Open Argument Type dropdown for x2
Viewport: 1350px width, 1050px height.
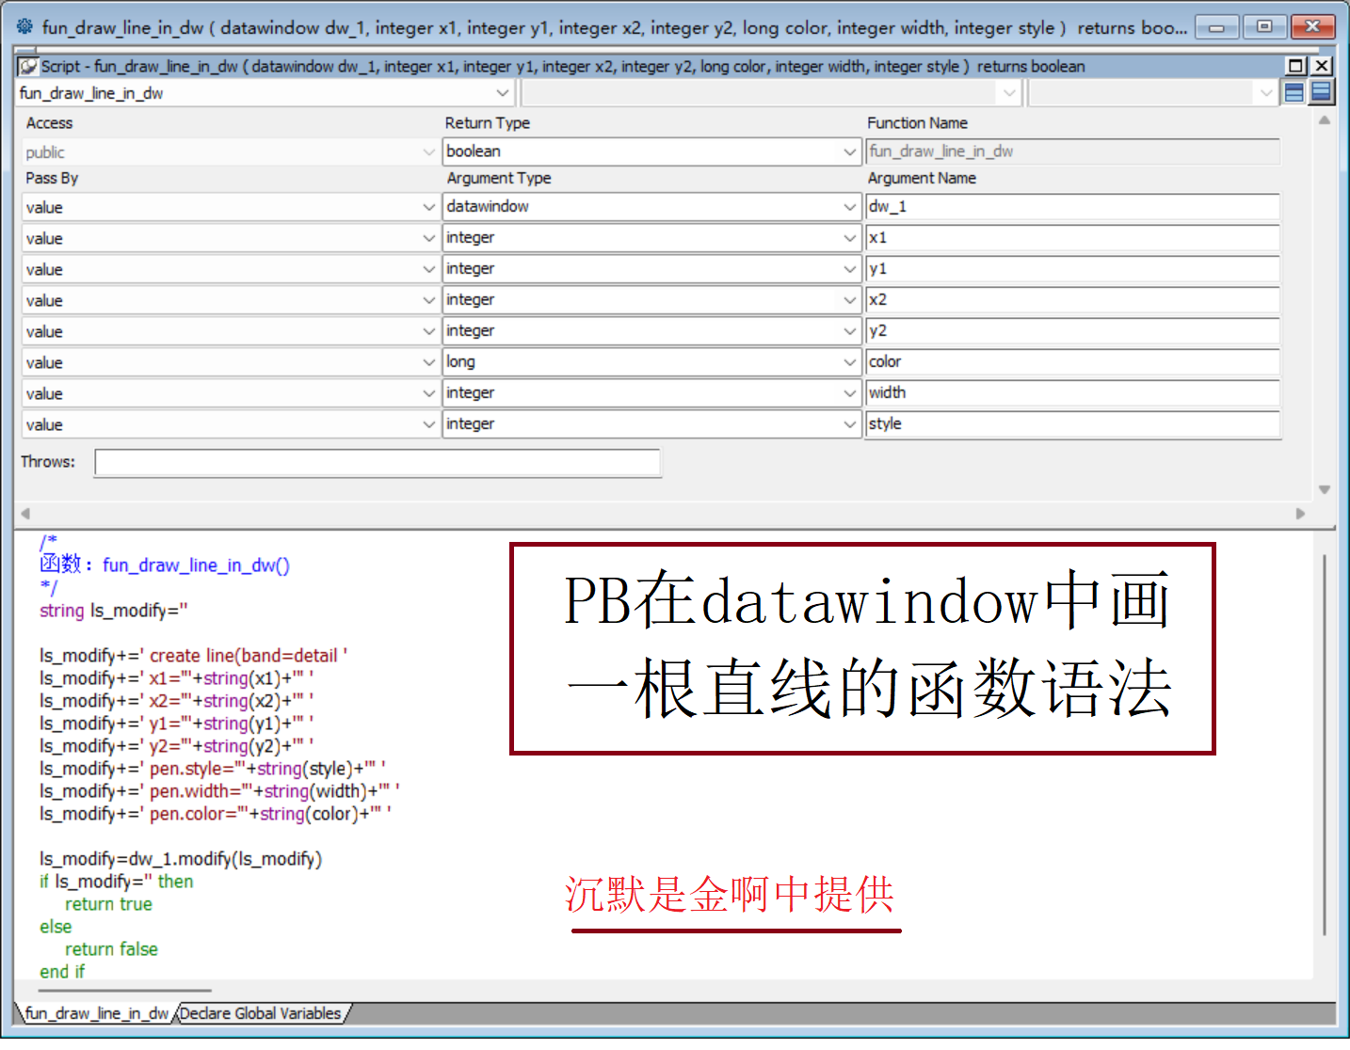point(849,300)
